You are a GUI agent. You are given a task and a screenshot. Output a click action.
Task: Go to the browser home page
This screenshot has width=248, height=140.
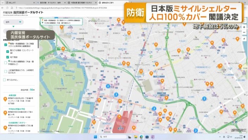tap(12, 8)
